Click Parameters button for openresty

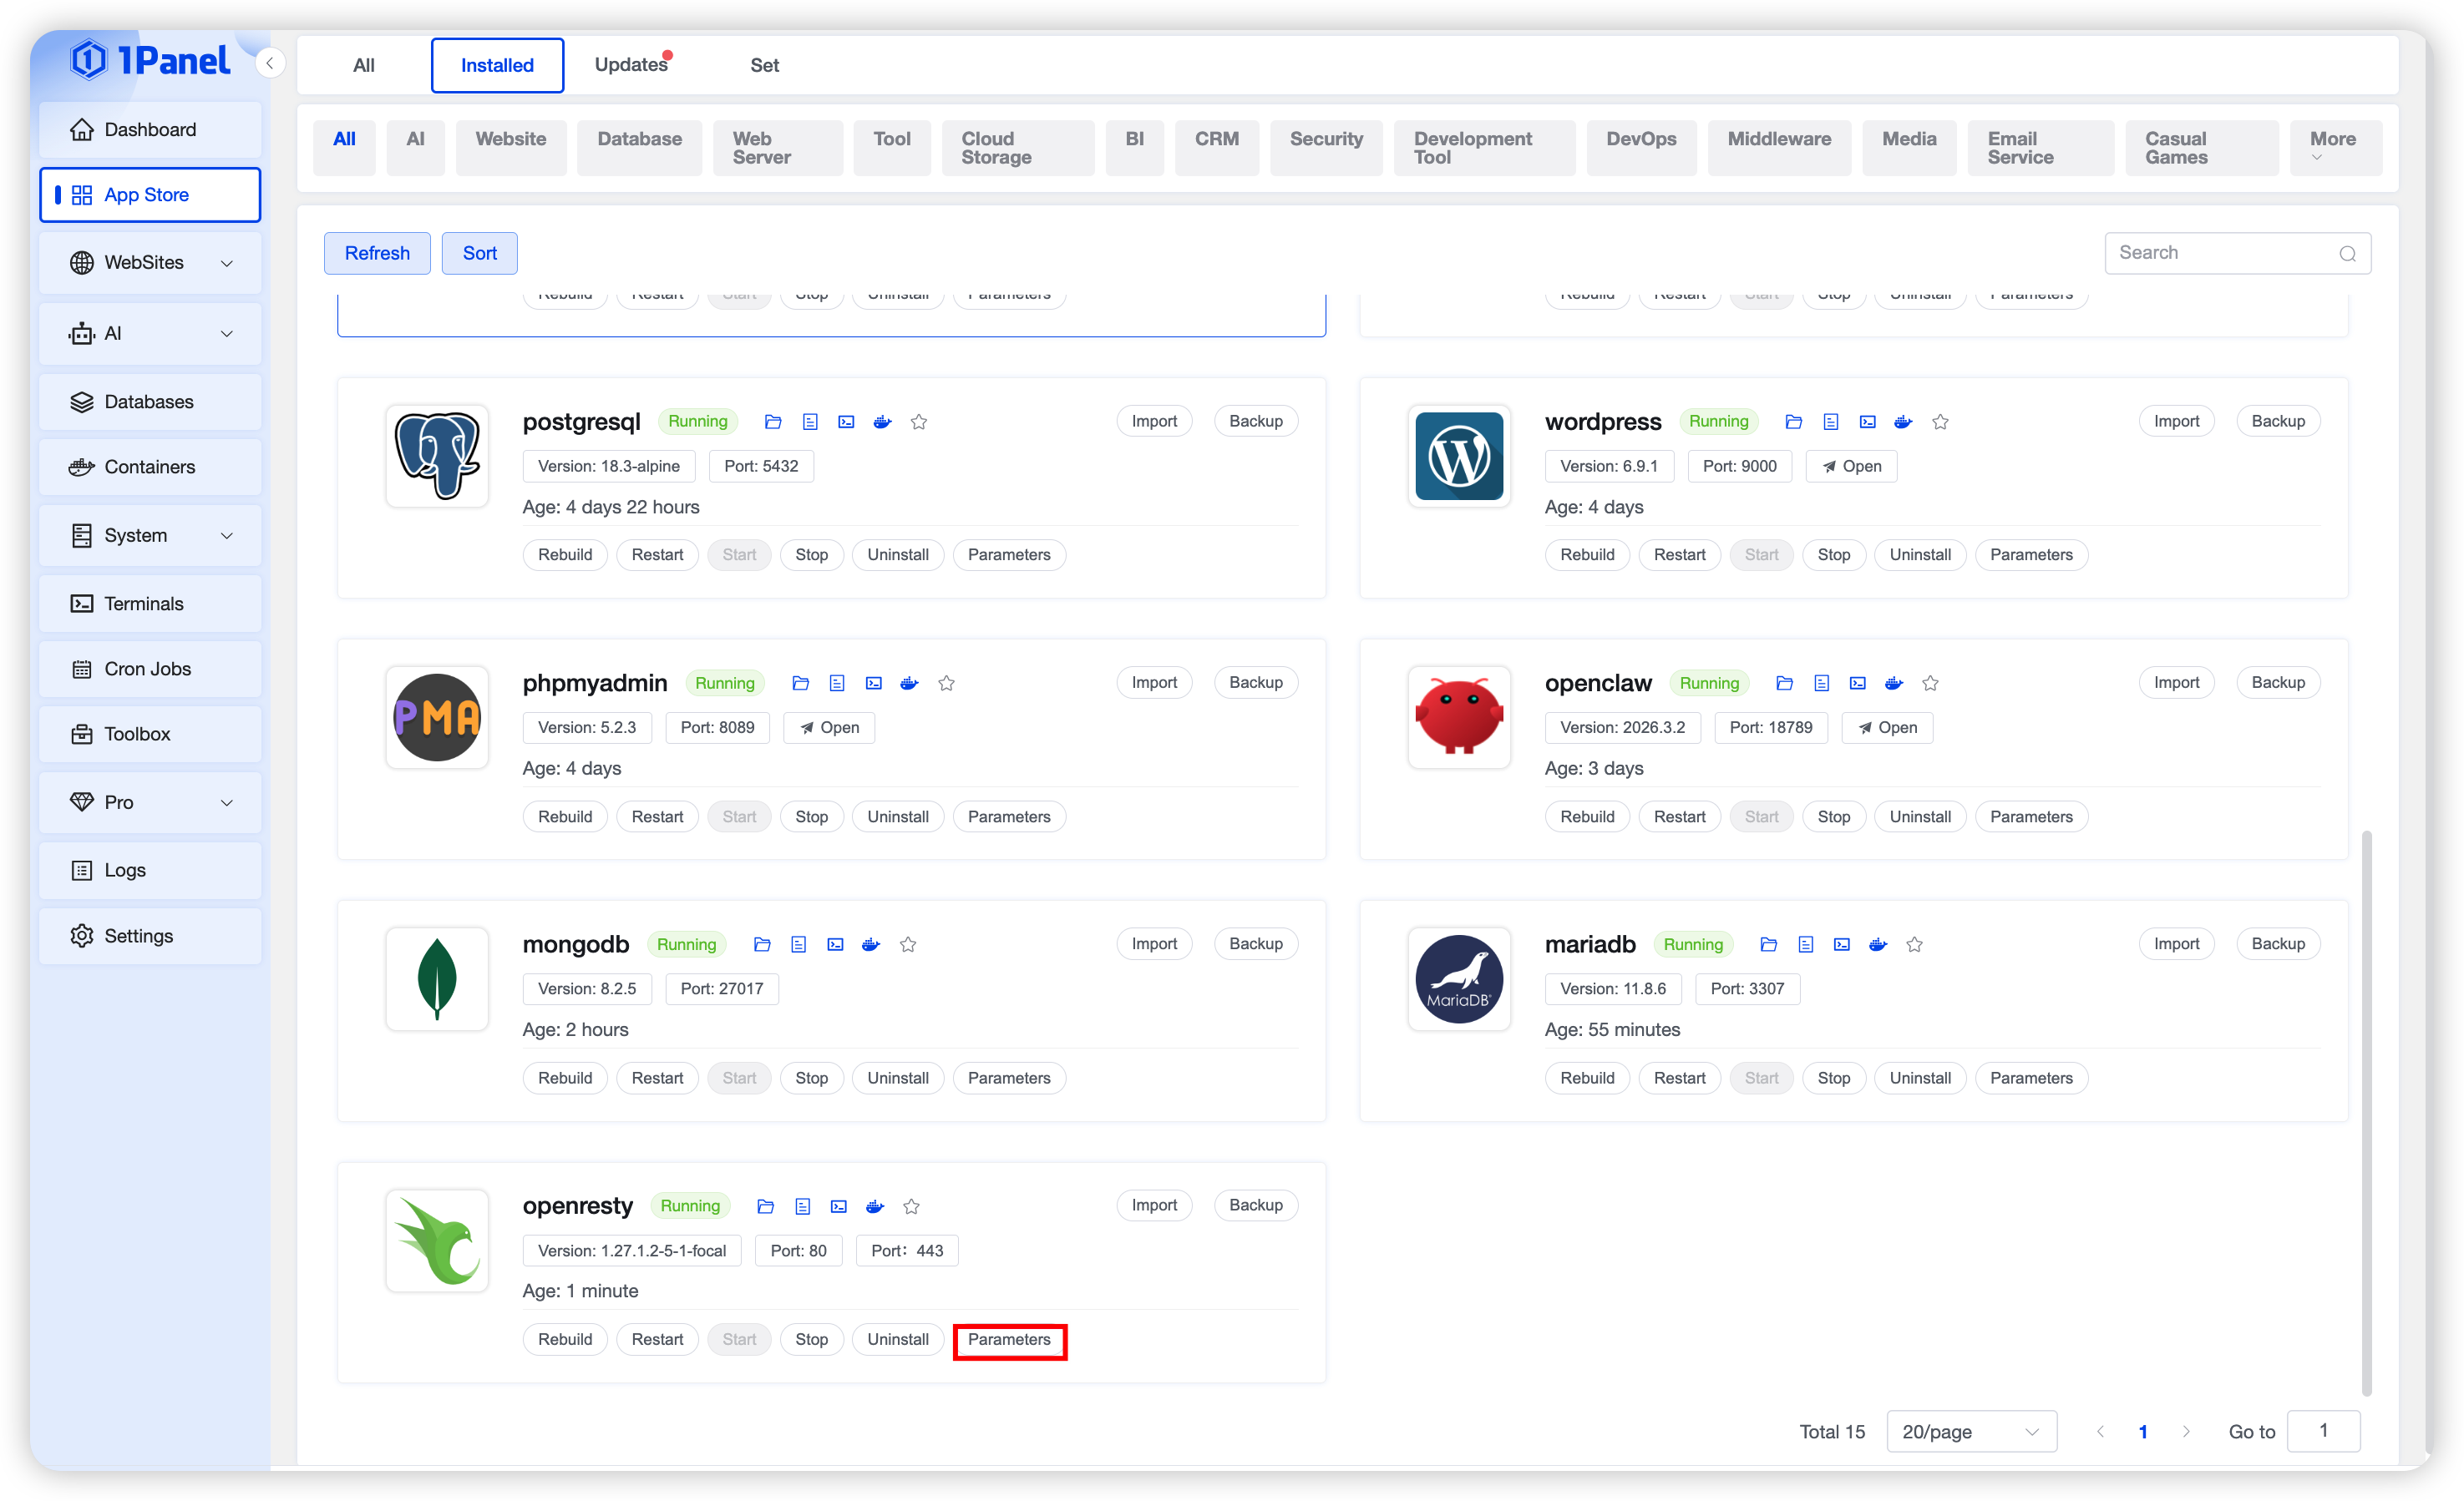point(1009,1339)
